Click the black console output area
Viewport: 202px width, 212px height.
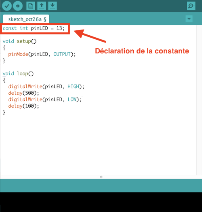pos(101,202)
